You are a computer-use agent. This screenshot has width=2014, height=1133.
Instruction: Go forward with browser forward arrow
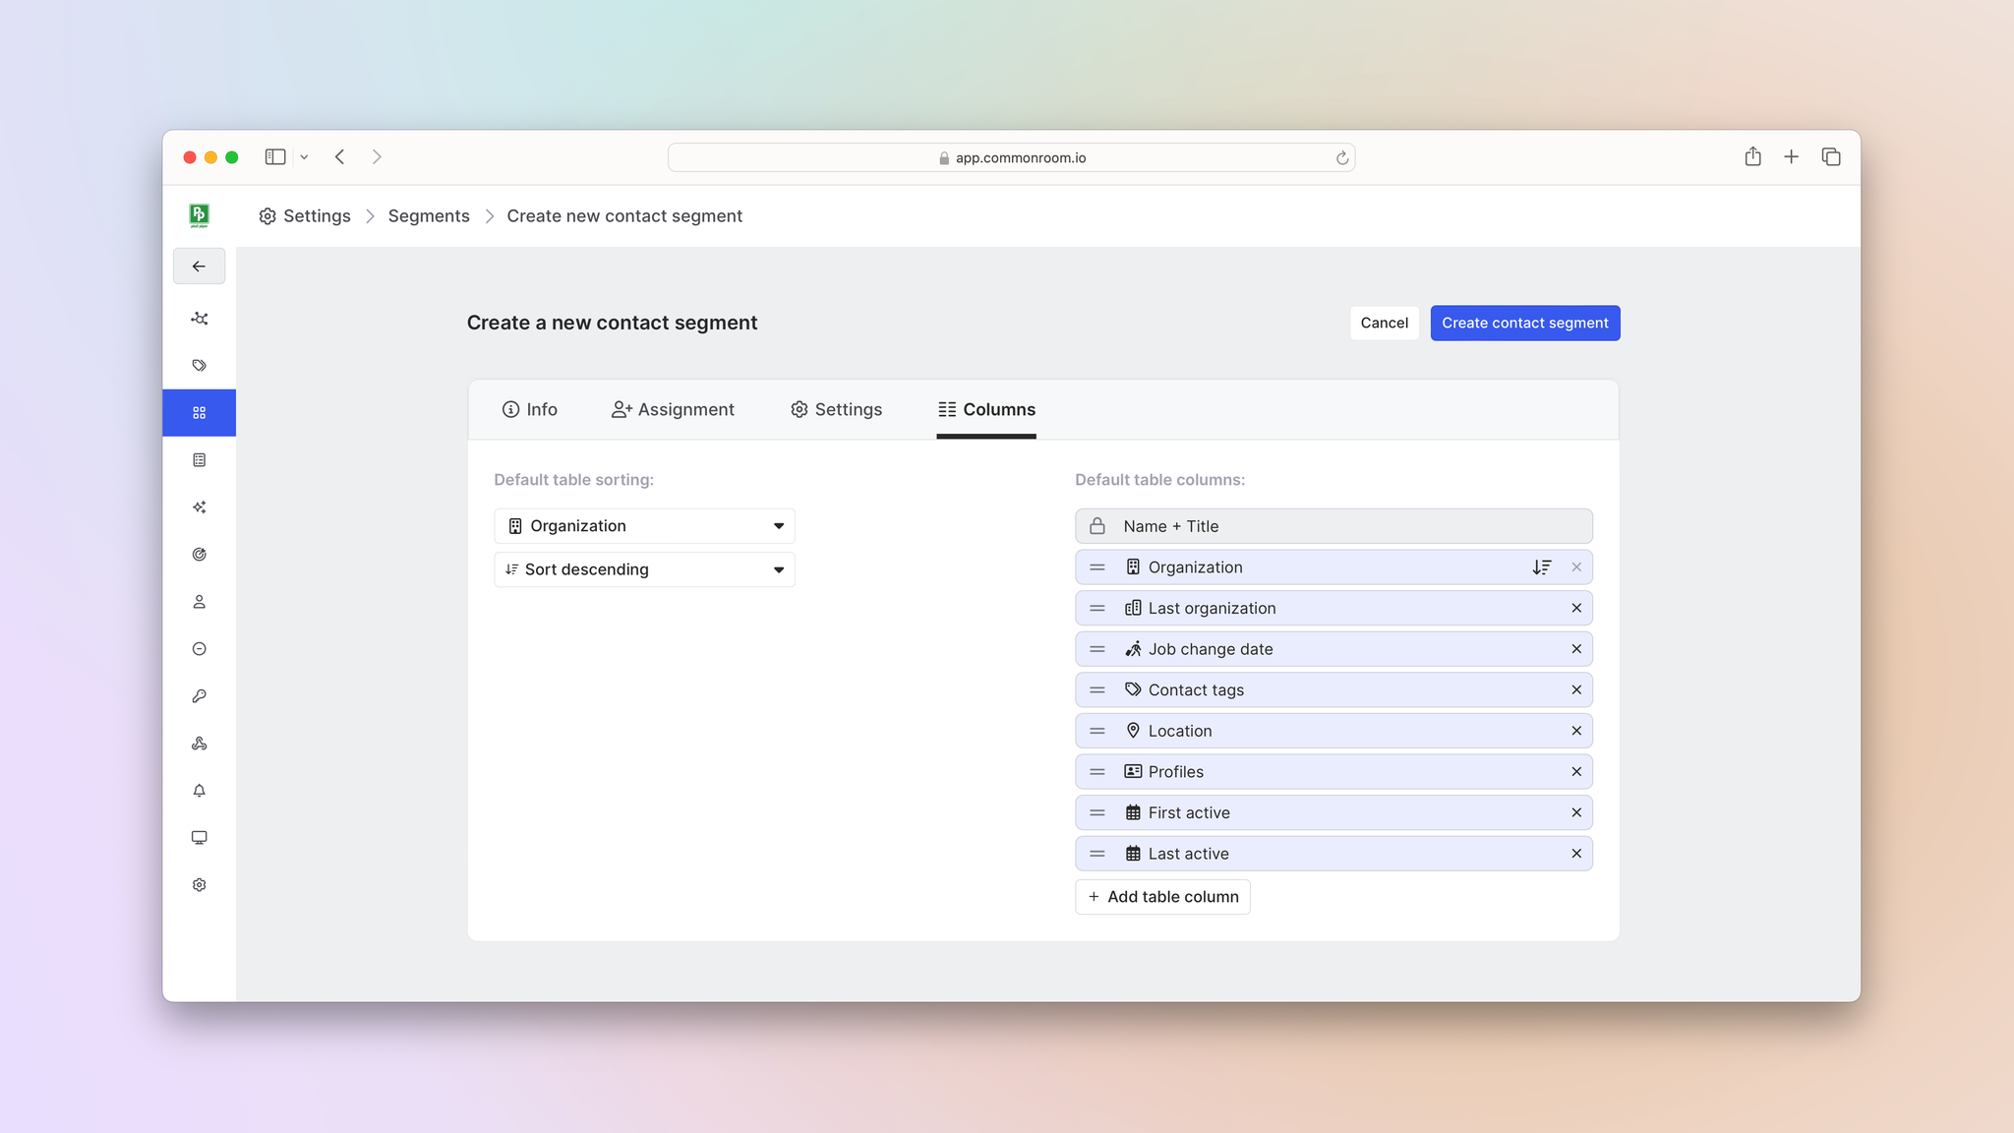click(x=377, y=157)
